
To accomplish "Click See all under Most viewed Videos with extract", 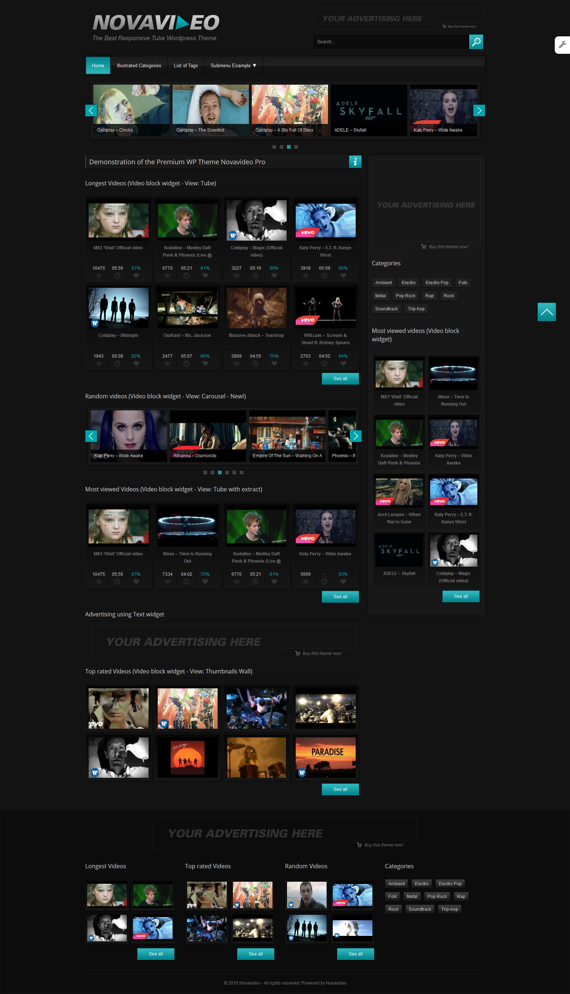I will (340, 597).
